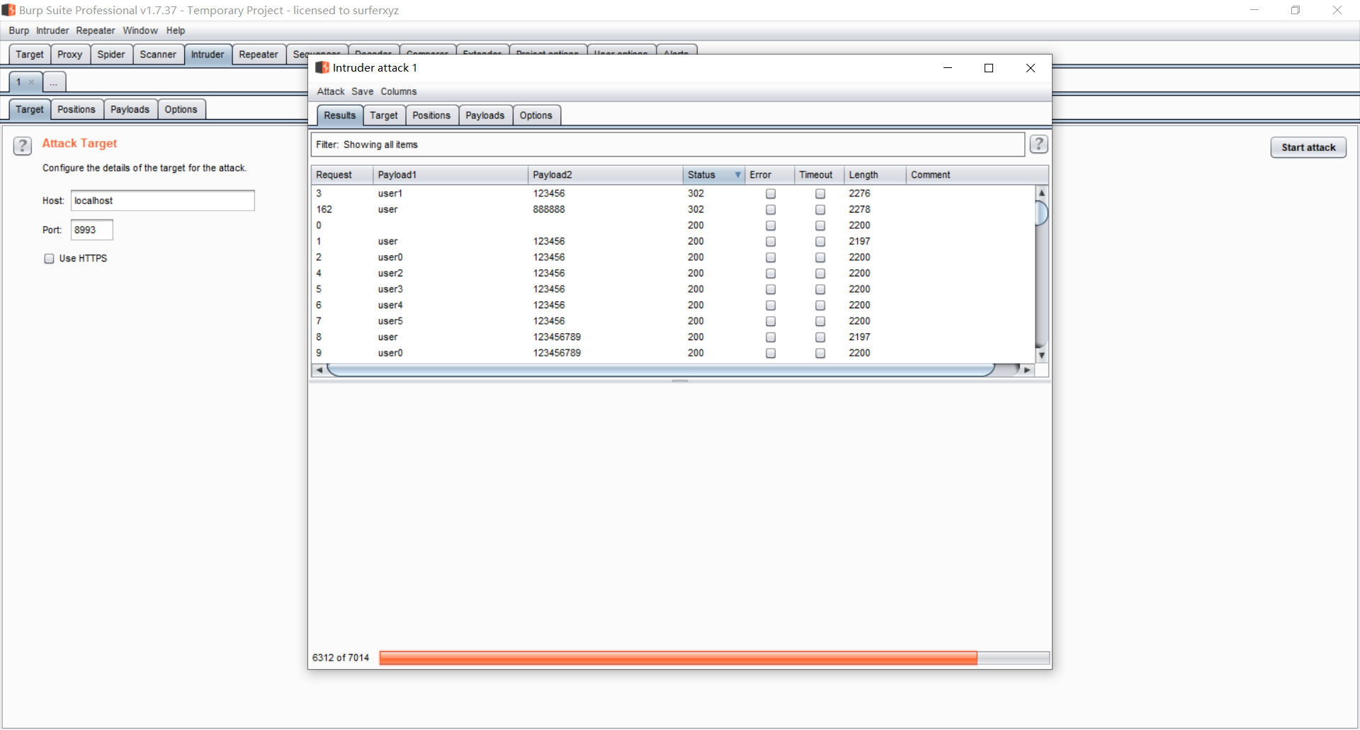
Task: Open the Columns menu
Action: (398, 91)
